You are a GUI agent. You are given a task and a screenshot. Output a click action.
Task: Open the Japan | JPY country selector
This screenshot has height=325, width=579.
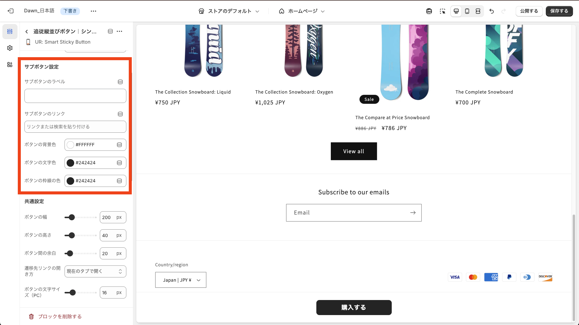pos(180,280)
